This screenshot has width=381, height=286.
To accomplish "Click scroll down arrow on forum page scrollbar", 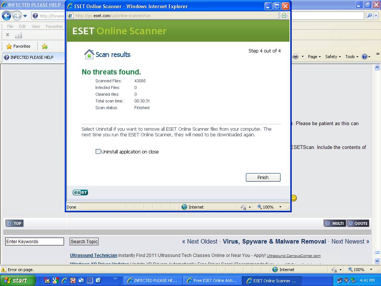I will pyautogui.click(x=377, y=261).
